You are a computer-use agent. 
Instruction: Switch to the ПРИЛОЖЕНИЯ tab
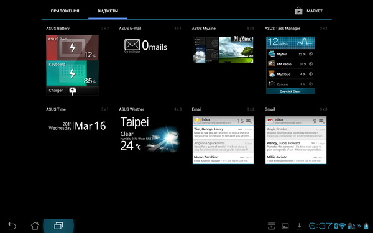65,11
